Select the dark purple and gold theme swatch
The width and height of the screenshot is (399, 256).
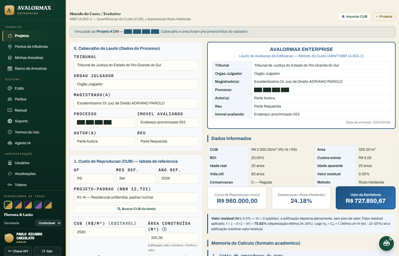[x=28, y=205]
